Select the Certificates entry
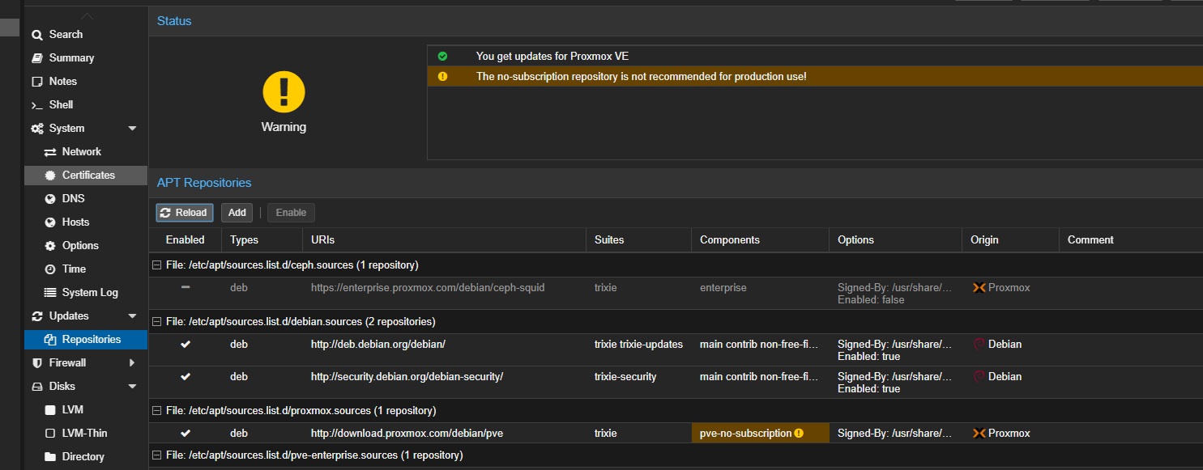Image resolution: width=1203 pixels, height=470 pixels. click(x=86, y=176)
